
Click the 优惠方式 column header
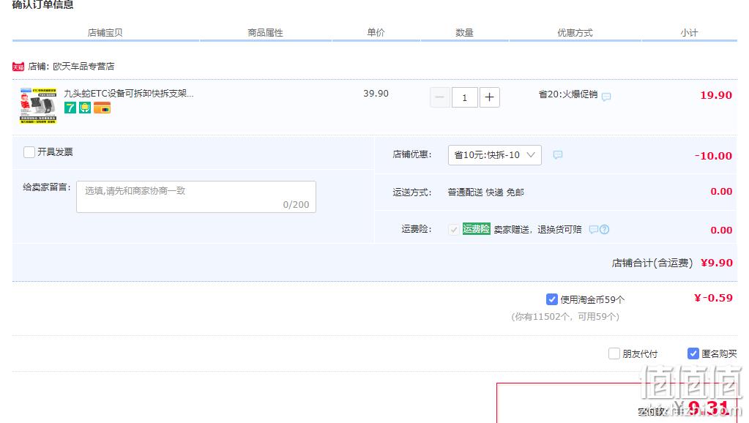pyautogui.click(x=575, y=32)
